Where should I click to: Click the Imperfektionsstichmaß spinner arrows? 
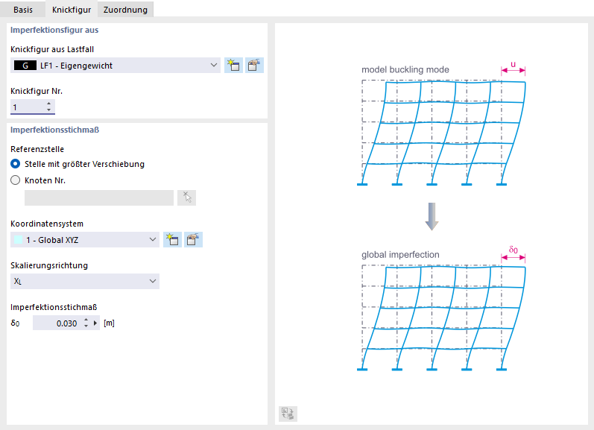pos(86,323)
